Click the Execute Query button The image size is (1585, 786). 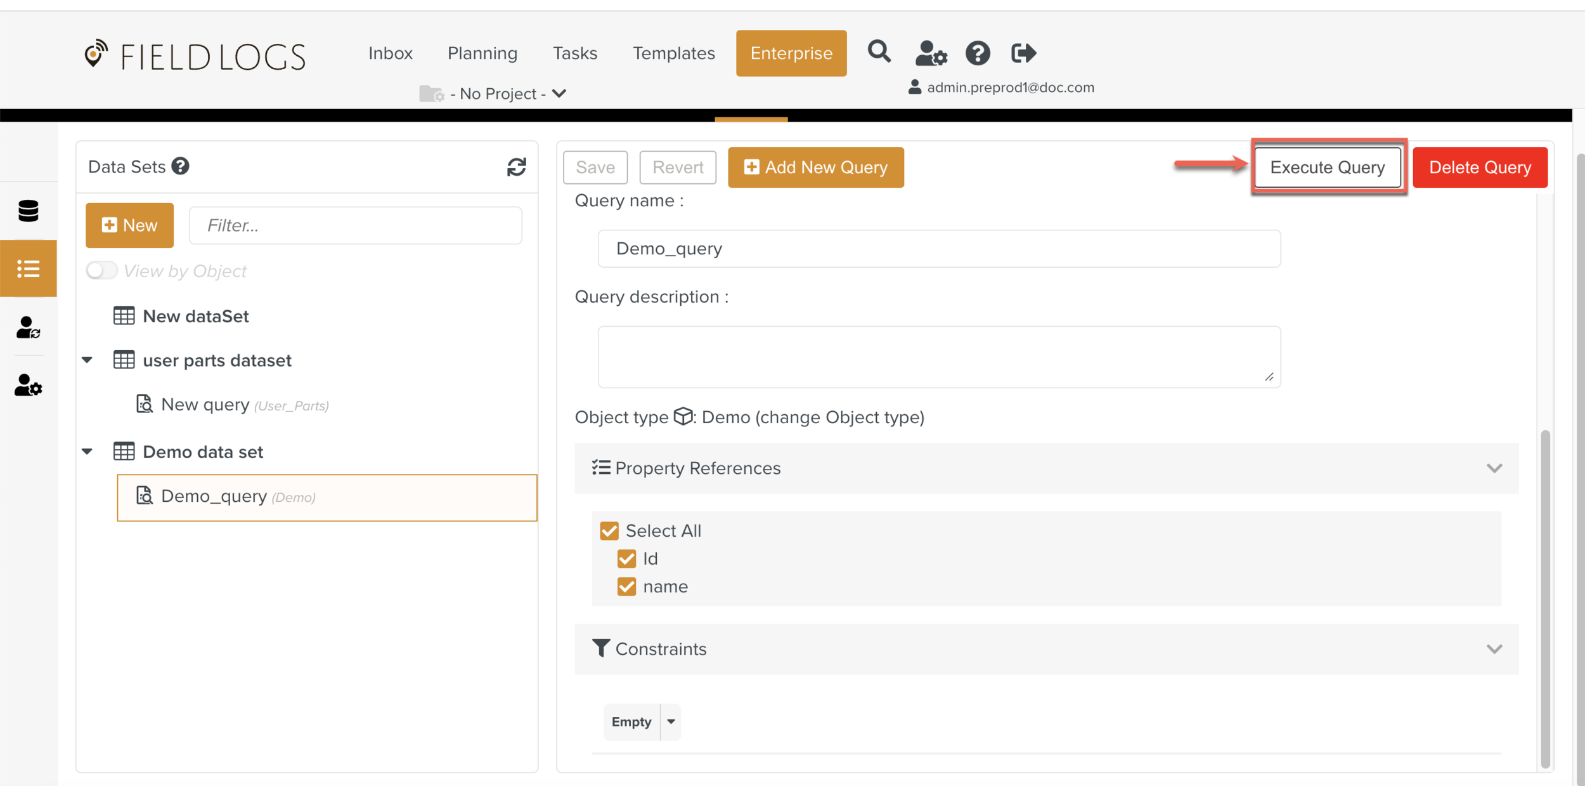(x=1327, y=167)
